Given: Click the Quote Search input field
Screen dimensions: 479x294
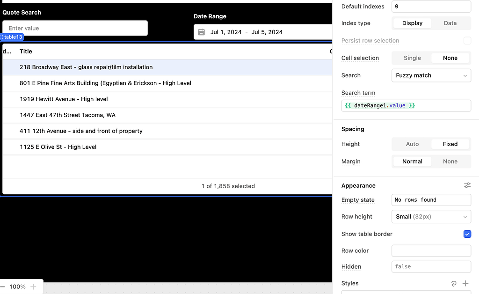Looking at the screenshot, I should click(x=75, y=28).
